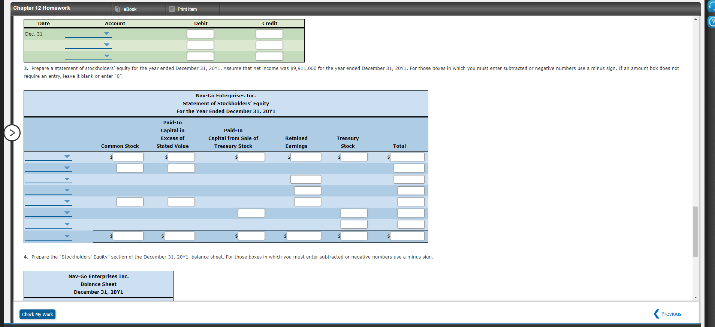Click first-row Total amount field

click(x=407, y=157)
